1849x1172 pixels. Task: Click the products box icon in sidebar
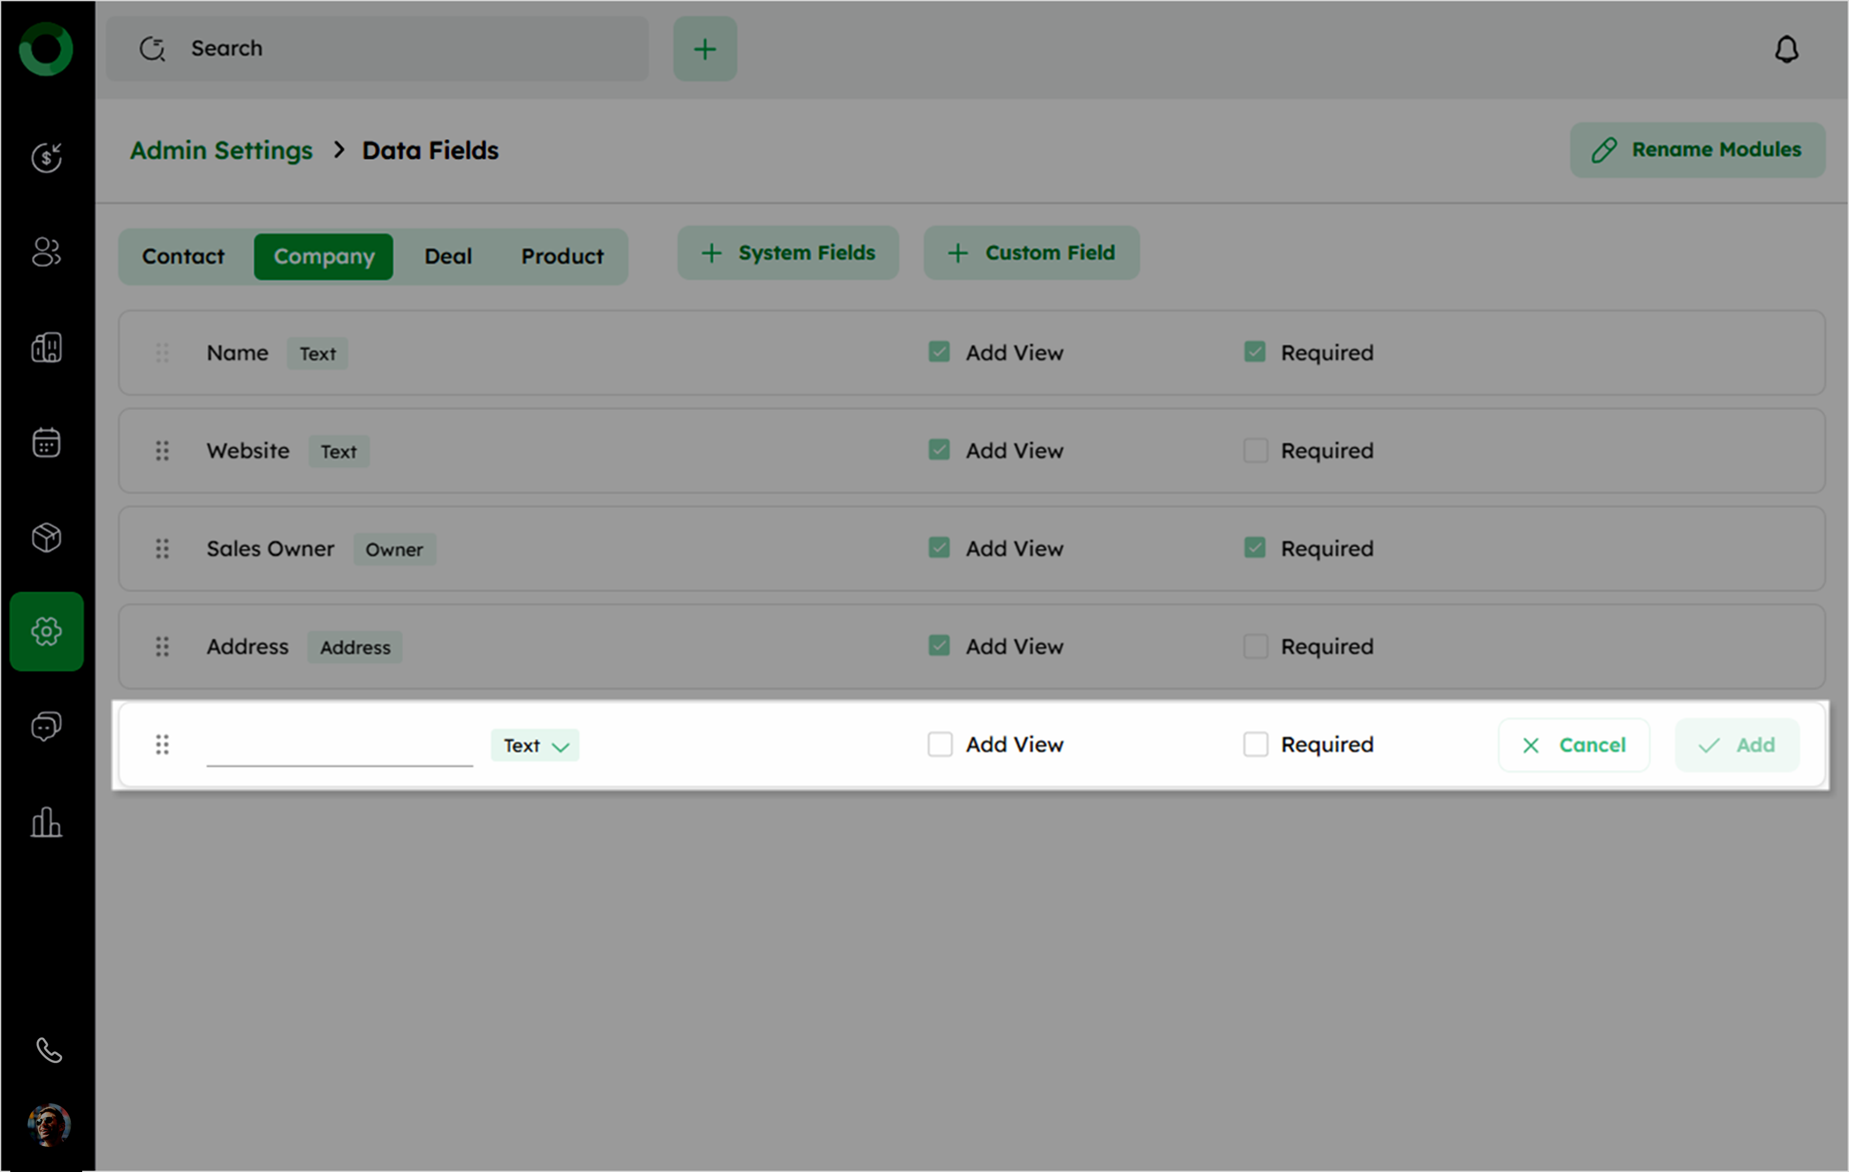tap(46, 537)
